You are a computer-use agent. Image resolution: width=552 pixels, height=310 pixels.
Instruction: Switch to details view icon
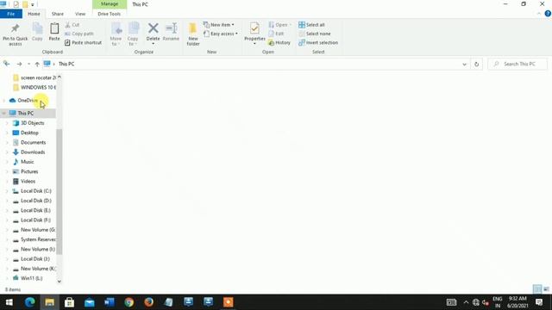(537, 289)
